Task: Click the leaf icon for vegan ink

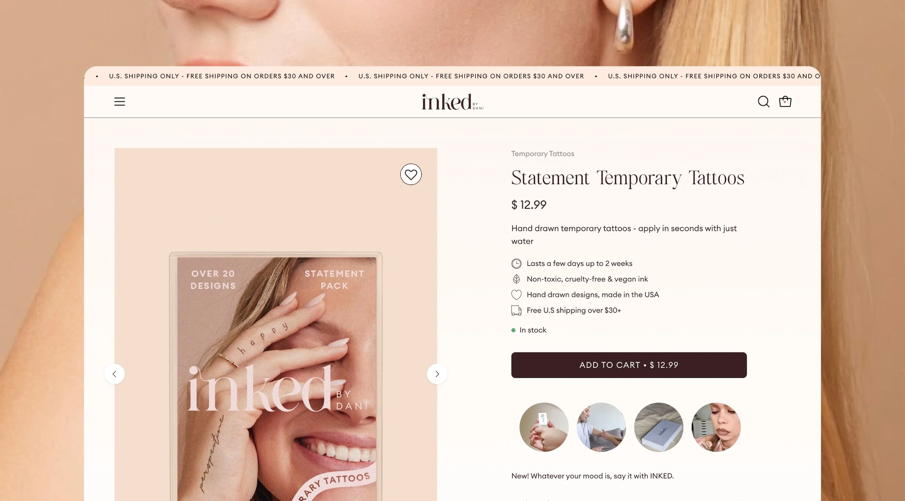Action: pos(516,279)
